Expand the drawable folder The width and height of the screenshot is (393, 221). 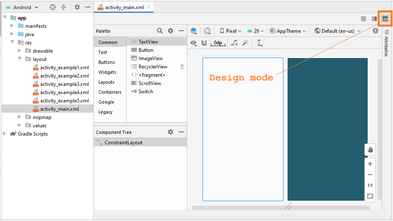click(20, 50)
